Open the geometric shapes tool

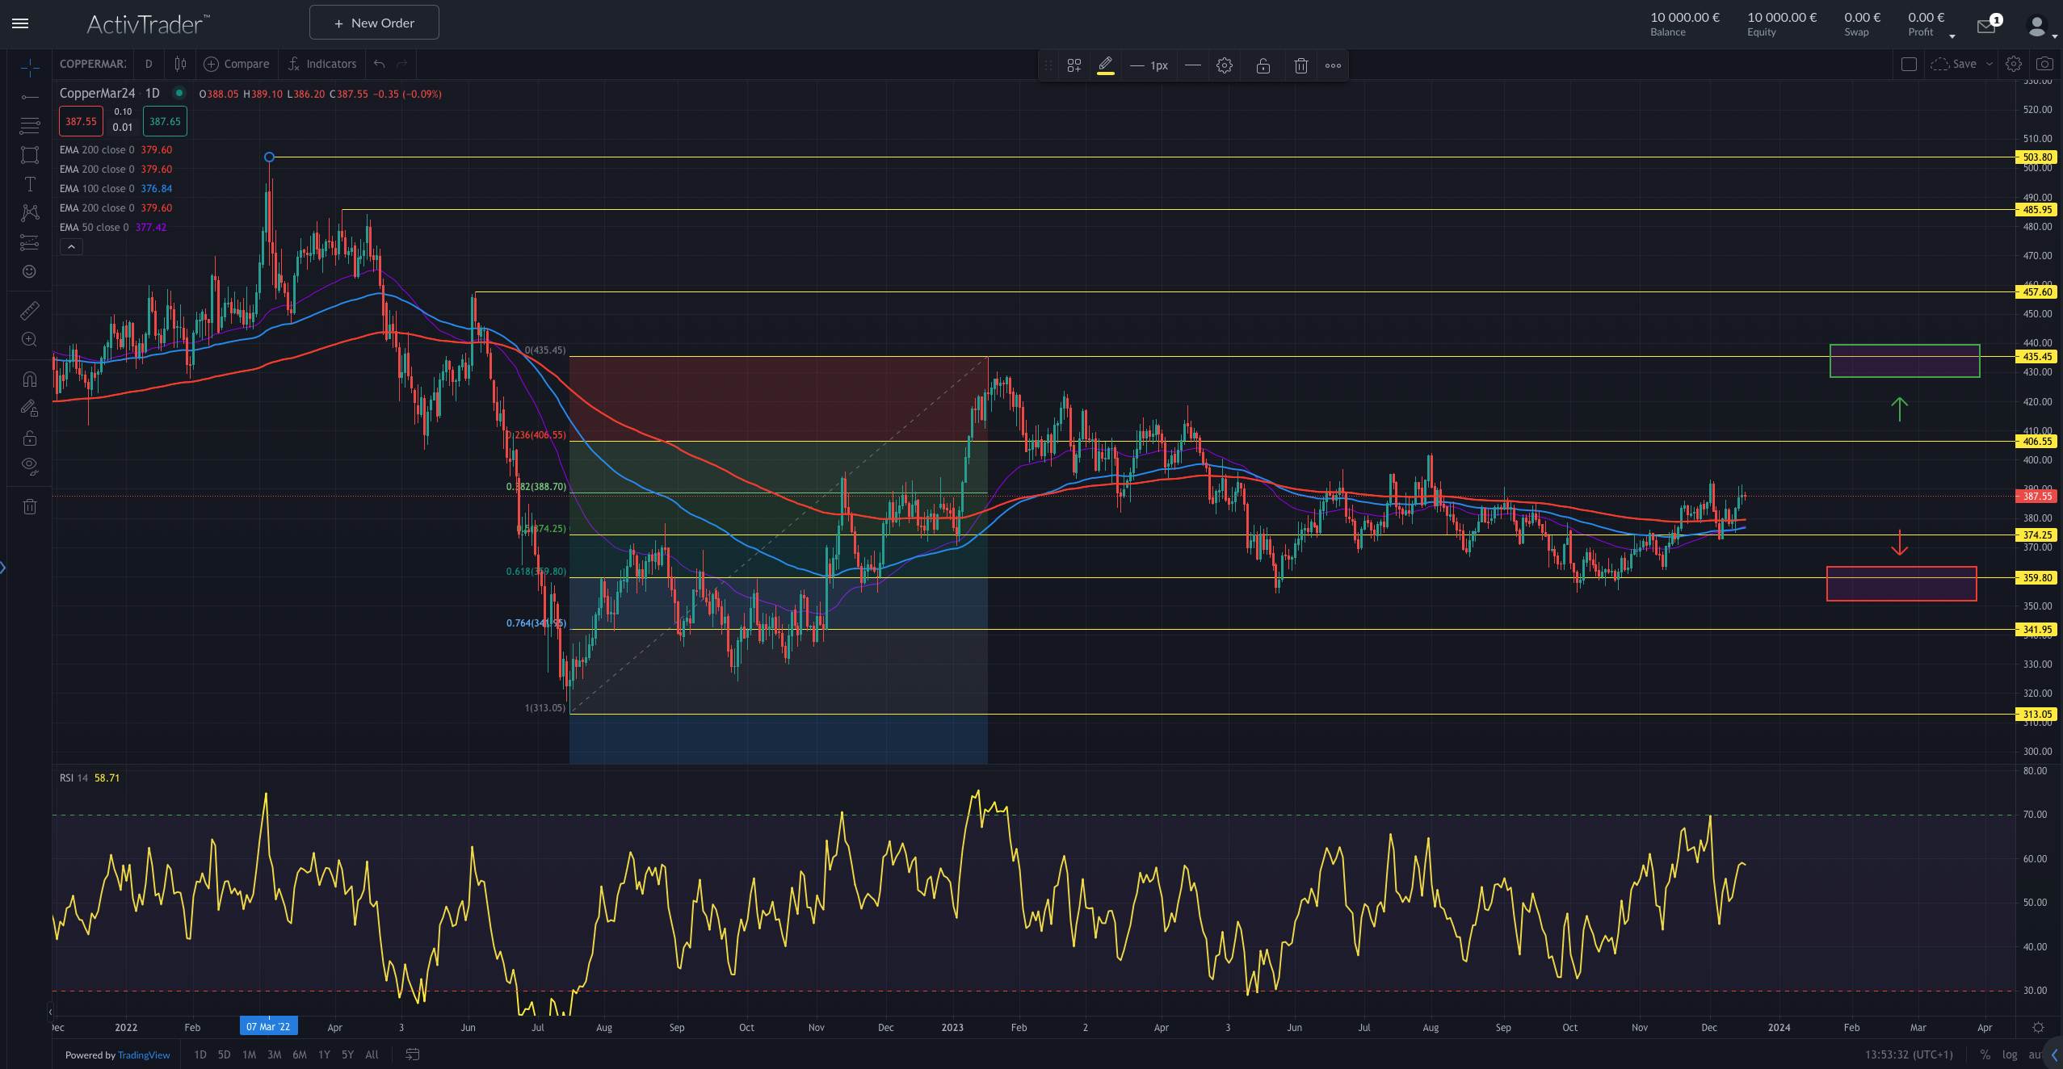click(x=30, y=155)
